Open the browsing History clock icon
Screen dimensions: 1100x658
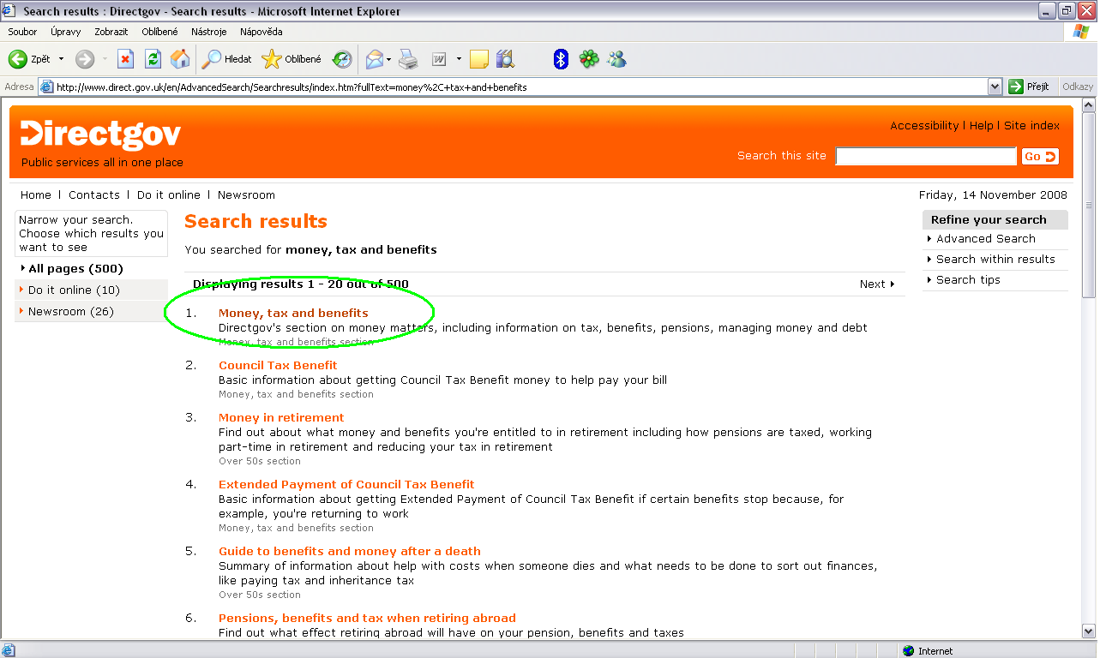[x=342, y=59]
